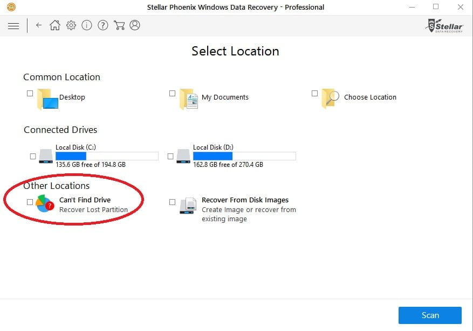473x331 pixels.
Task: Click Local Disk (C:) usage bar
Action: tap(107, 156)
